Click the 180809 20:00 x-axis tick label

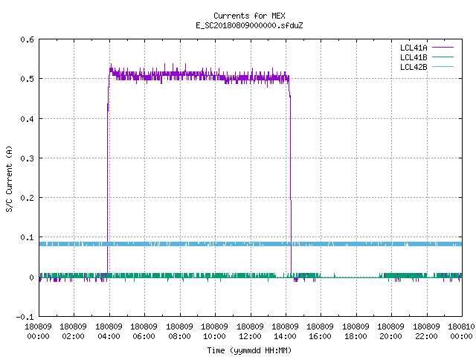390,332
